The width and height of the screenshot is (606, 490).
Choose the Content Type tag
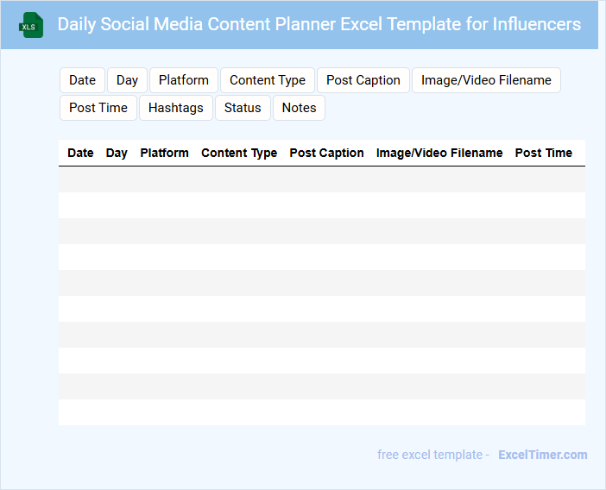click(x=268, y=80)
